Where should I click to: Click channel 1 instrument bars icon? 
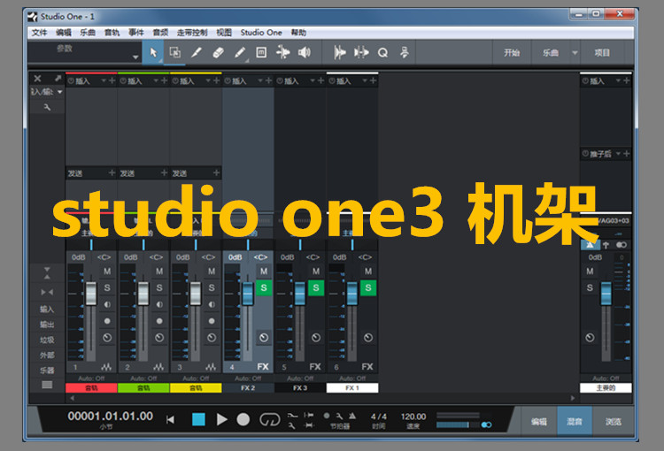click(x=106, y=367)
